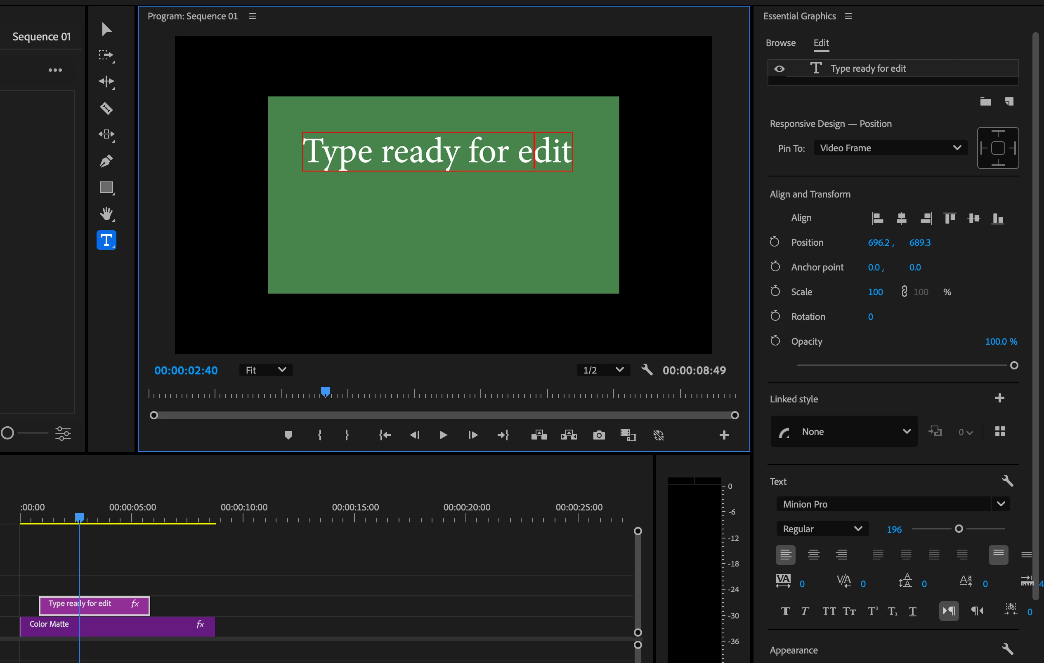Click the Add Marker icon
The height and width of the screenshot is (663, 1044).
(288, 435)
